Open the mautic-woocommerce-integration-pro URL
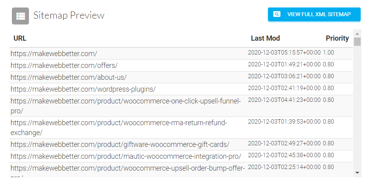The height and width of the screenshot is (186, 369). click(x=126, y=156)
